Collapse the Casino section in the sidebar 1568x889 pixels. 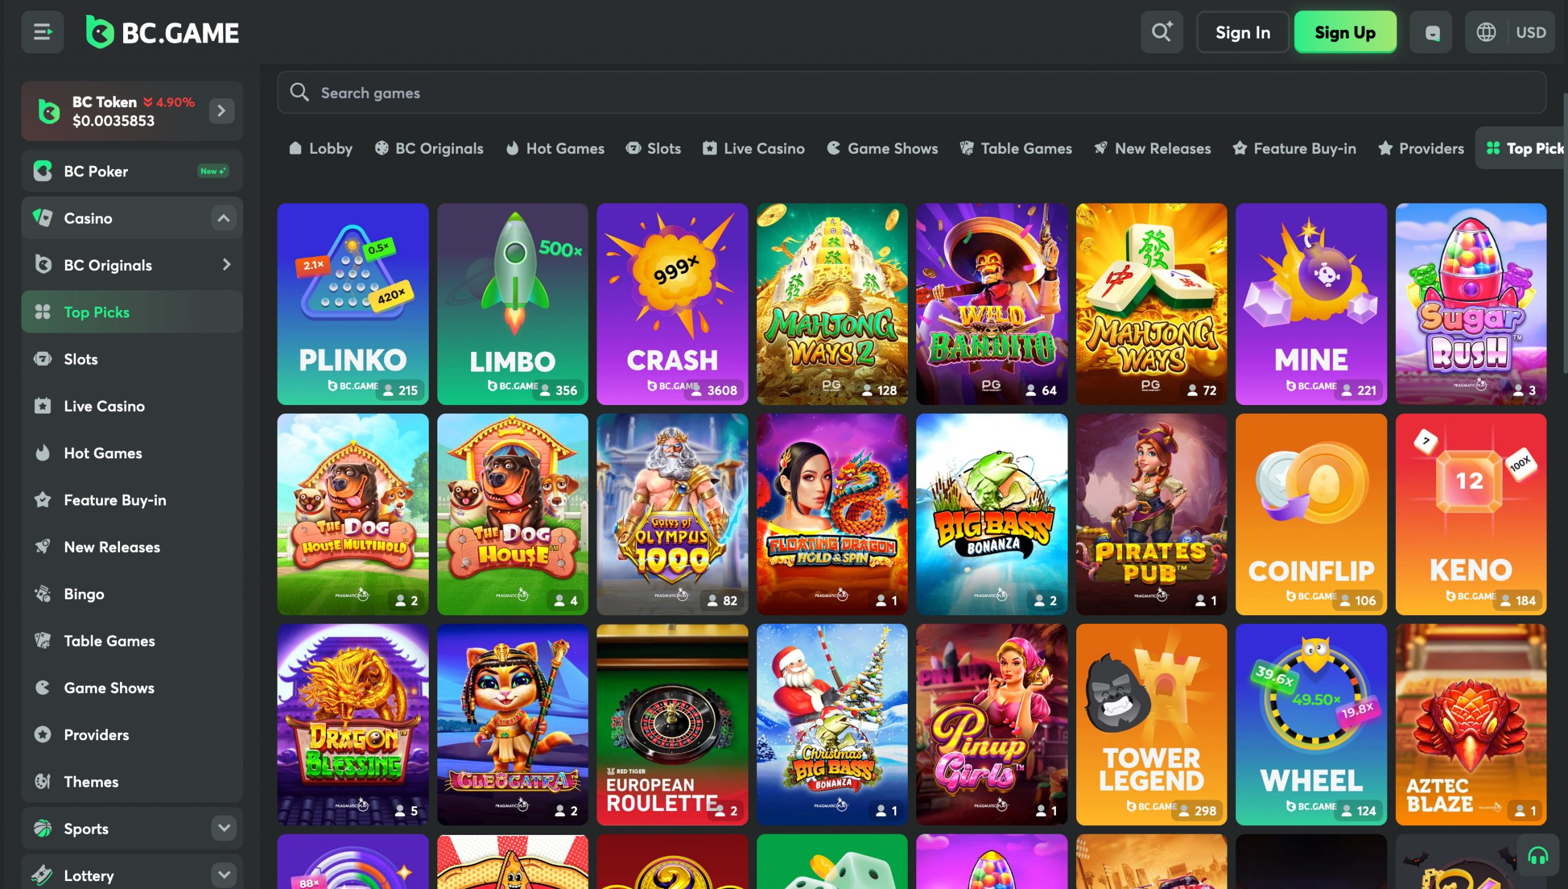pyautogui.click(x=224, y=218)
